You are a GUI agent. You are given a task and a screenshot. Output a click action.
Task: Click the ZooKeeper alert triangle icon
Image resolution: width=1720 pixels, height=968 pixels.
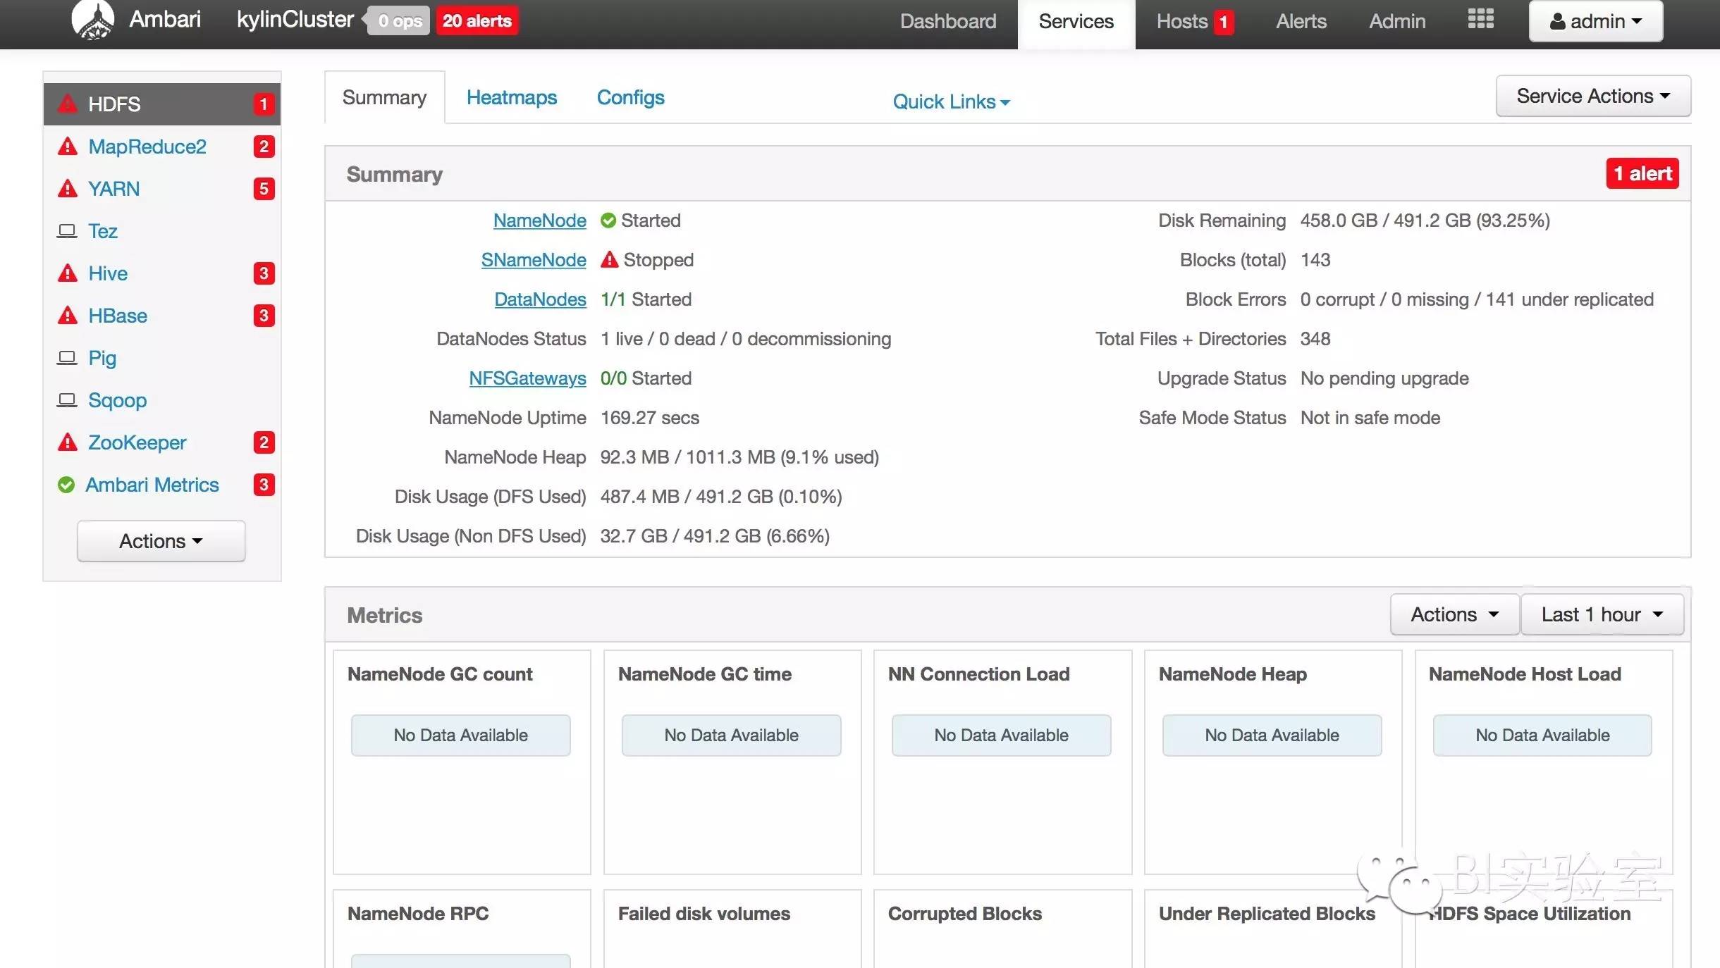tap(68, 442)
